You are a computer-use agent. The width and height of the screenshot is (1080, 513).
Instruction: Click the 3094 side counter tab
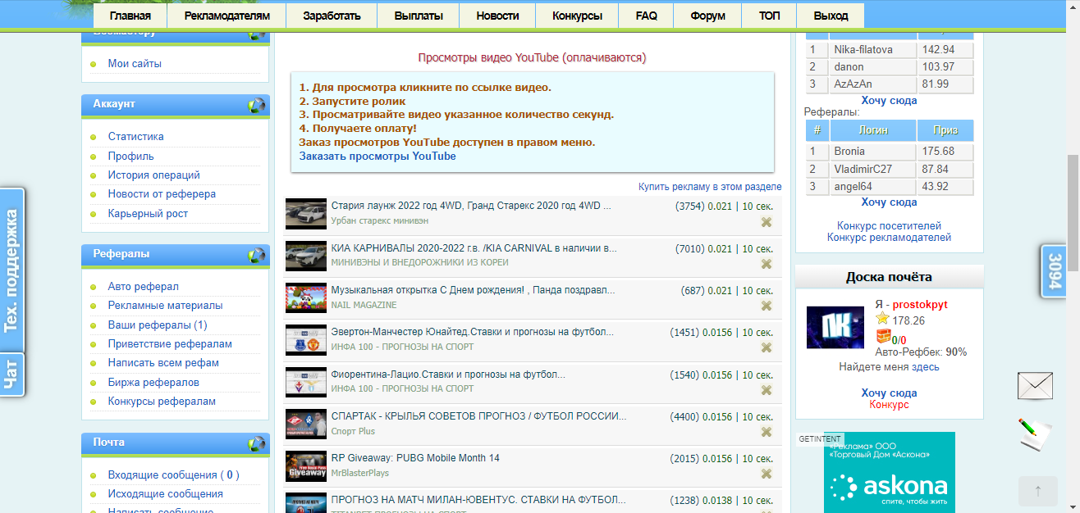pos(1054,270)
